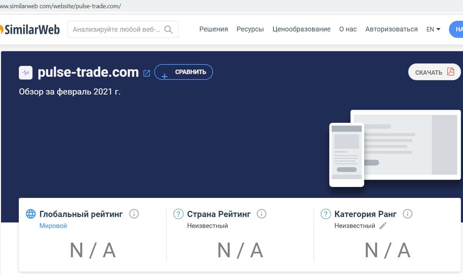The image size is (463, 275).
Task: Click the blue button at header's right edge
Action: tap(456, 29)
